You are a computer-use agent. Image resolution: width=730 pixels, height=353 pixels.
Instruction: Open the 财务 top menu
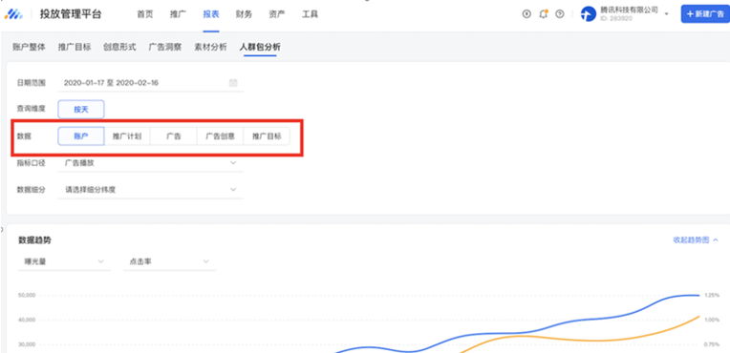tap(244, 14)
